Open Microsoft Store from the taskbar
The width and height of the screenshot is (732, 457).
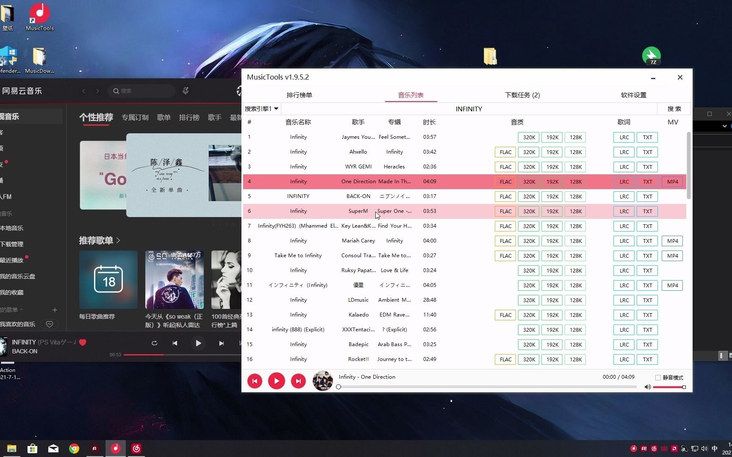click(x=32, y=449)
